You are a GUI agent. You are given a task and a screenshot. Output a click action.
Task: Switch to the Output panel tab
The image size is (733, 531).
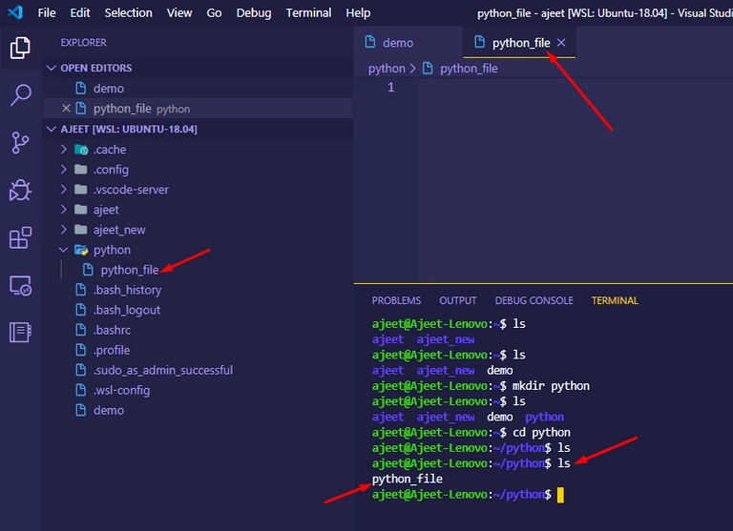[x=458, y=300]
